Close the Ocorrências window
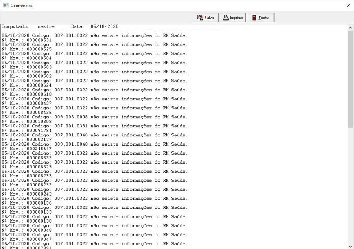 pyautogui.click(x=348, y=5)
